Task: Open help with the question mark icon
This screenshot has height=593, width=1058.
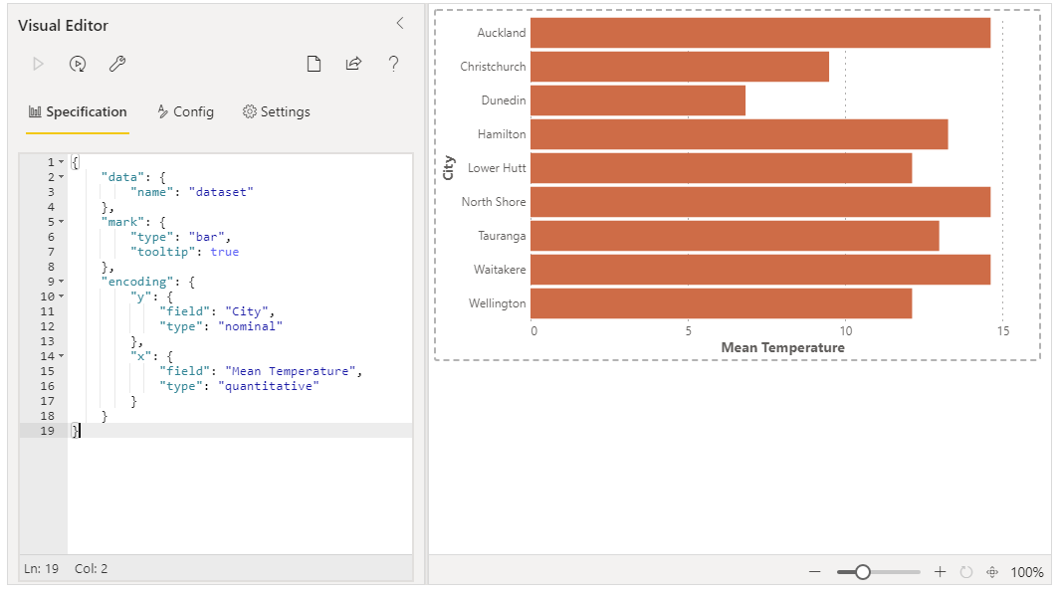Action: pos(393,64)
